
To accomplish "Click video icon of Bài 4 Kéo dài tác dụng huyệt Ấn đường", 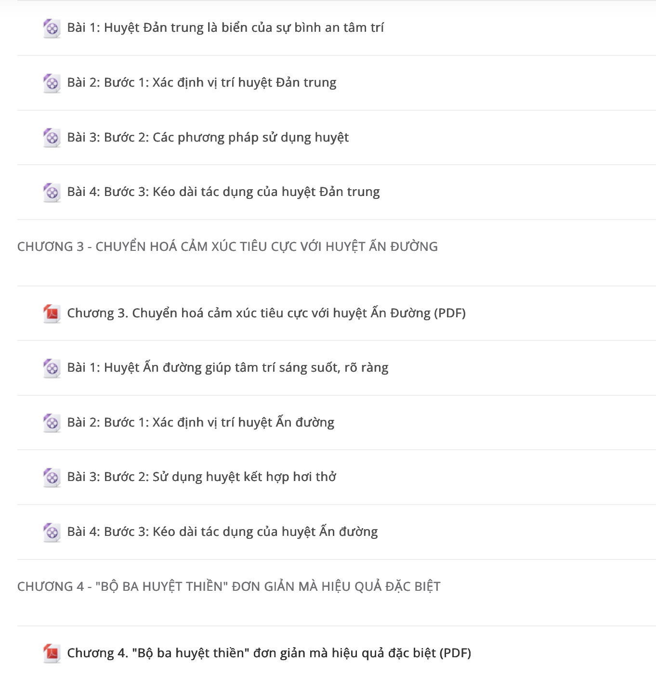I will pyautogui.click(x=52, y=533).
